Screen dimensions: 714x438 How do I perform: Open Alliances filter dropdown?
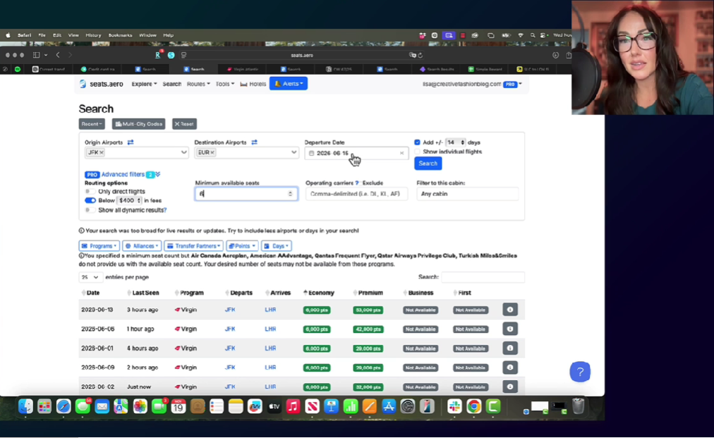coord(142,246)
